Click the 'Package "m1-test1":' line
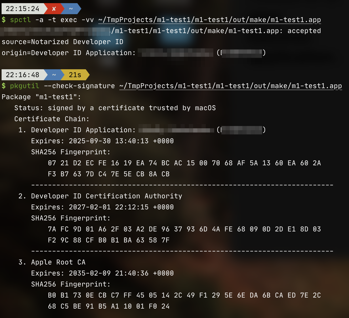349x318 pixels. pos(42,97)
